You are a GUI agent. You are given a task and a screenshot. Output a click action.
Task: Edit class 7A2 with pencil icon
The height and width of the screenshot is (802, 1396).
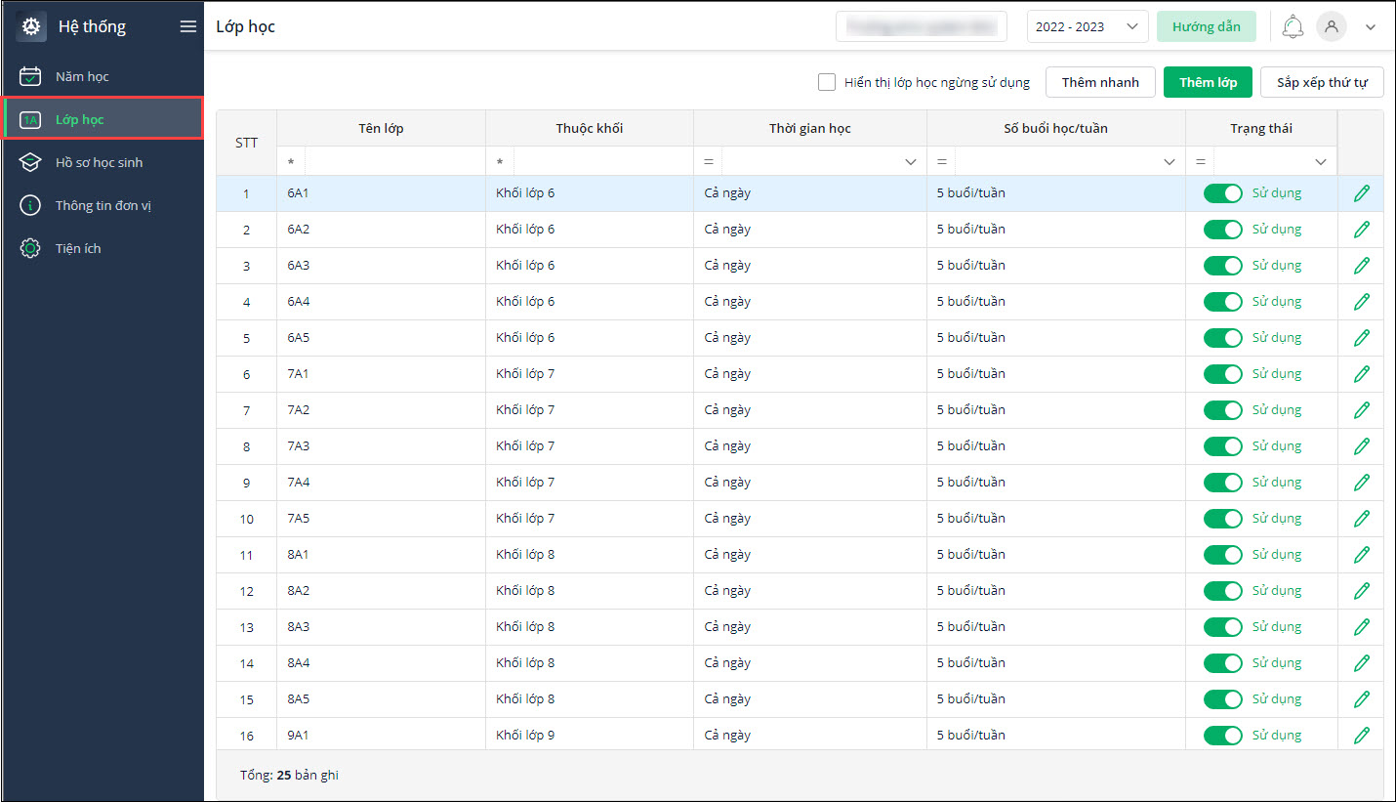pos(1362,410)
